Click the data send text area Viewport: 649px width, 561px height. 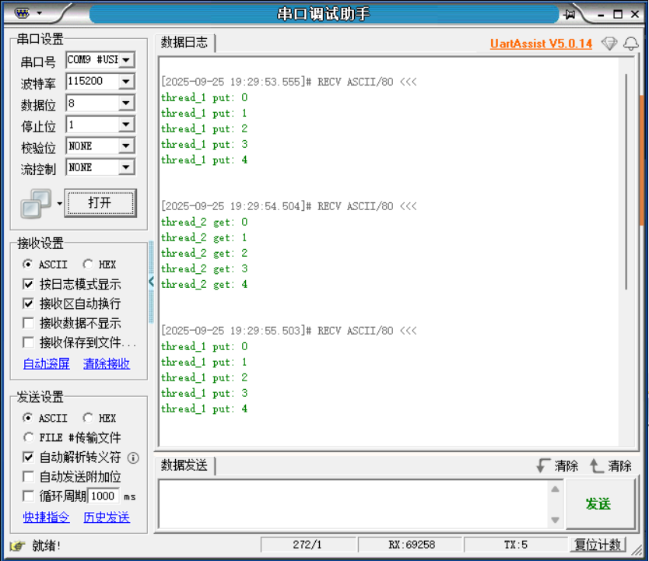353,504
